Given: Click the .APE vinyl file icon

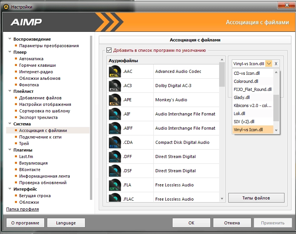Looking at the screenshot, I should (x=115, y=100).
